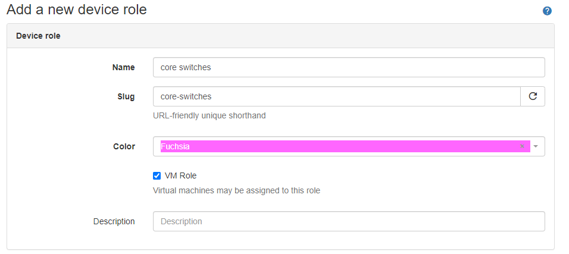Open the help question mark icon
Viewport: 569px width, 254px height.
tap(547, 11)
